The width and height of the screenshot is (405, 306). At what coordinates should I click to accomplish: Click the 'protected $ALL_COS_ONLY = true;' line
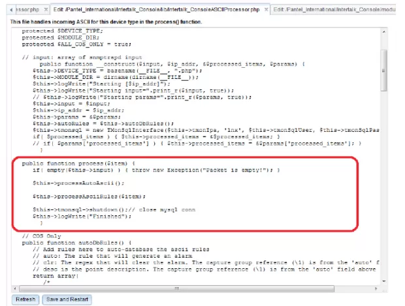point(73,44)
